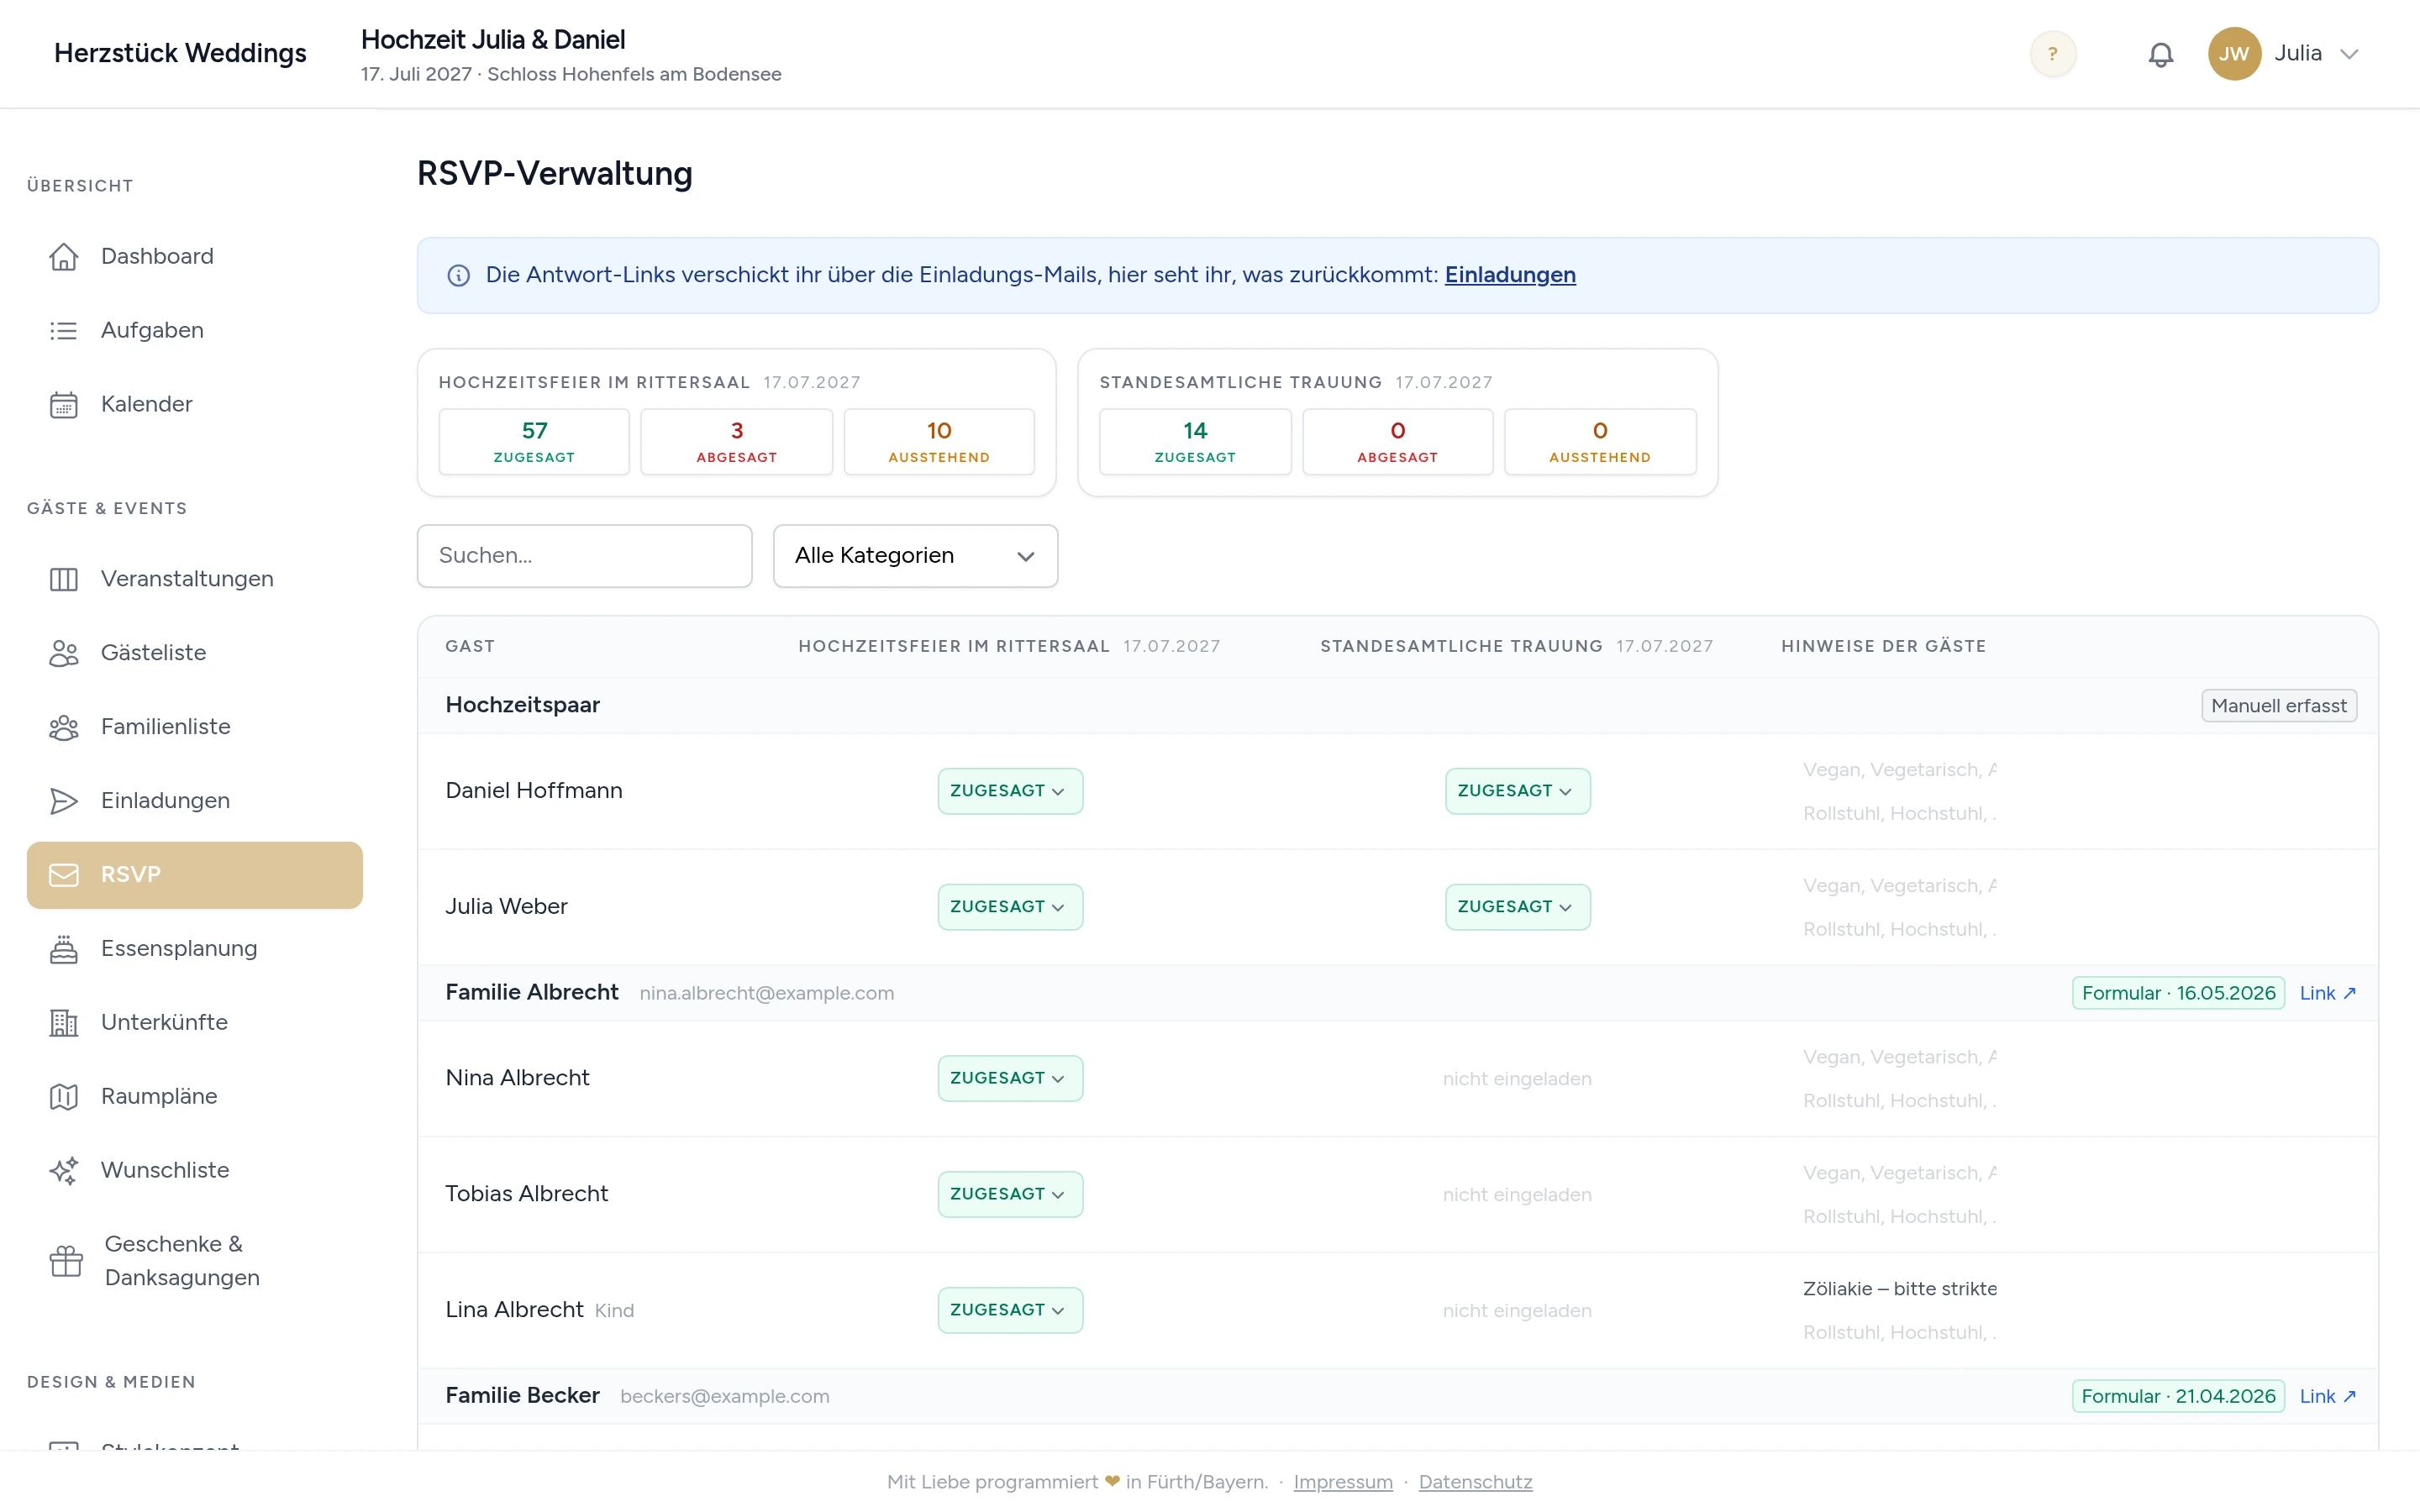Viewport: 2420px width, 1512px height.
Task: Click the Kalender calendar icon
Action: [64, 405]
